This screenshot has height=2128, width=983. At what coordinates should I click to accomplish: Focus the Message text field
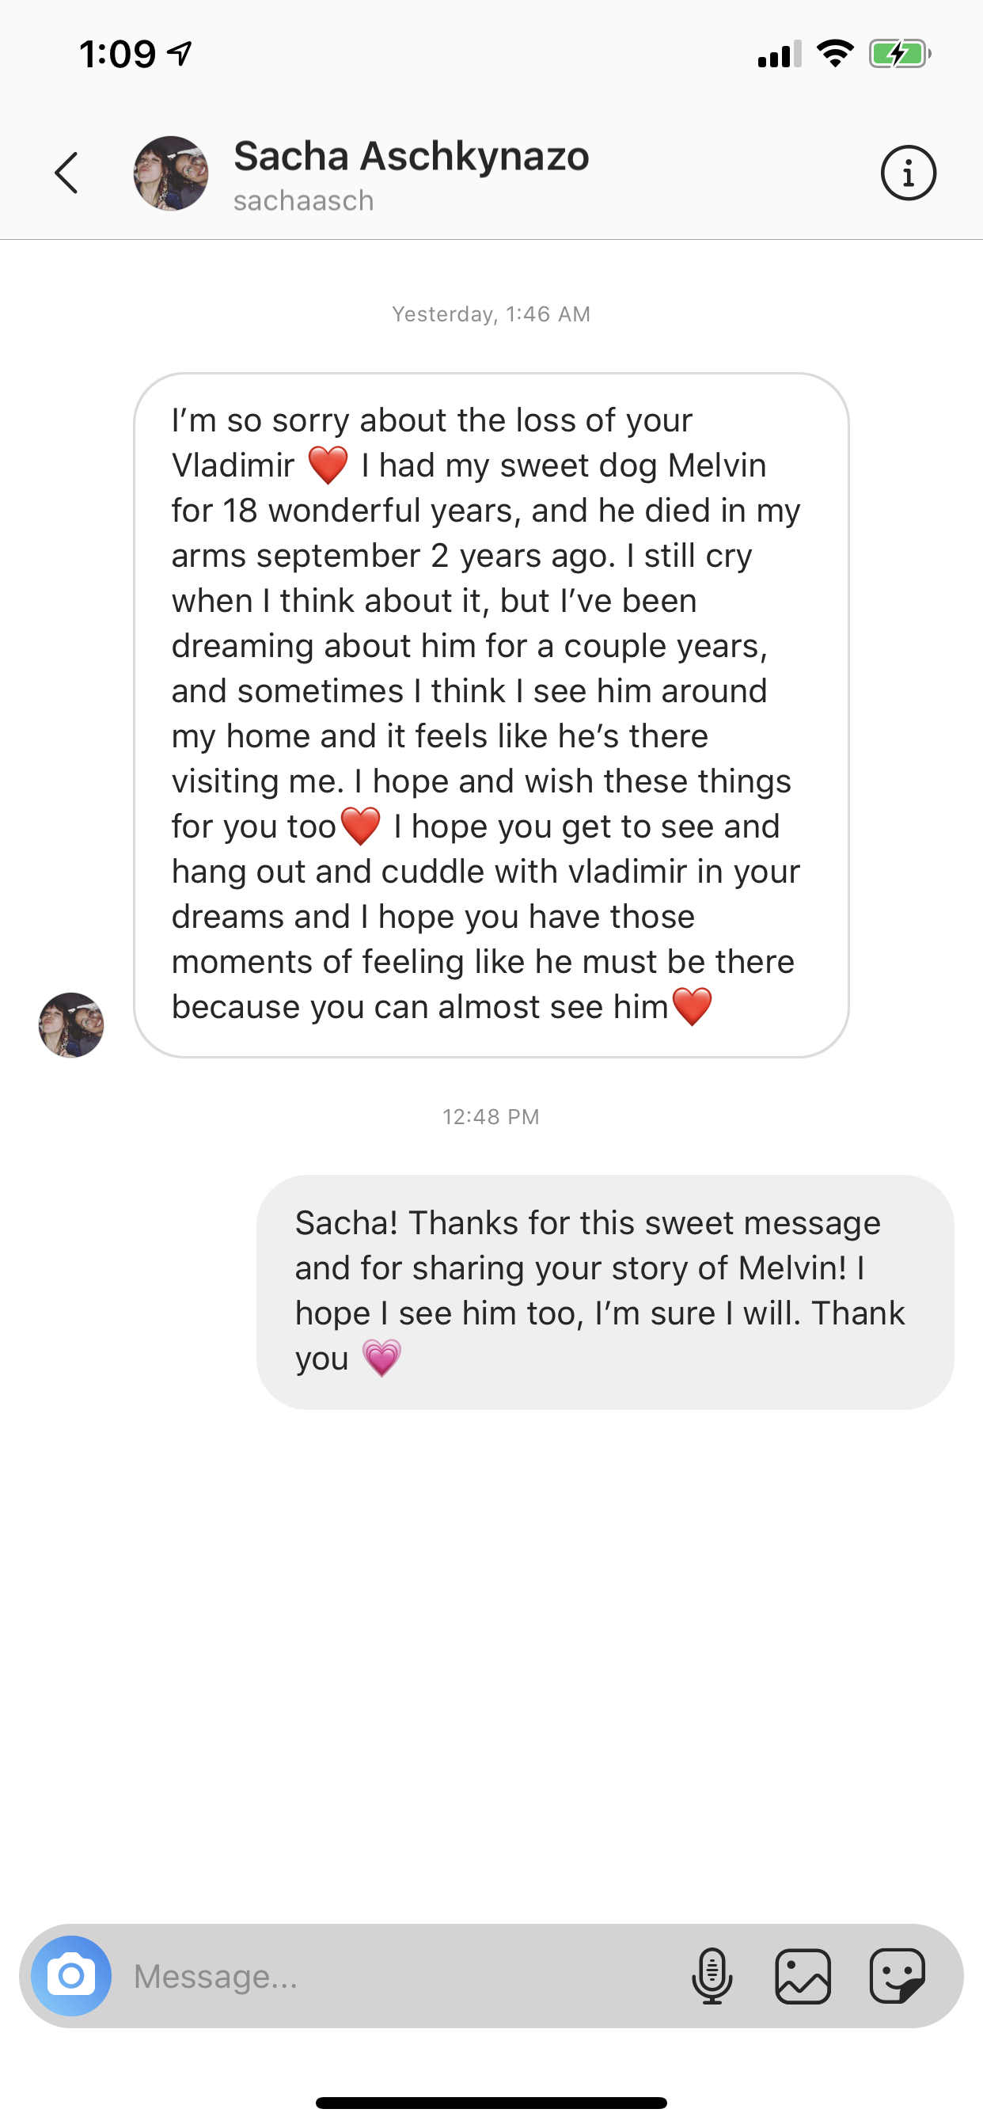[397, 1976]
